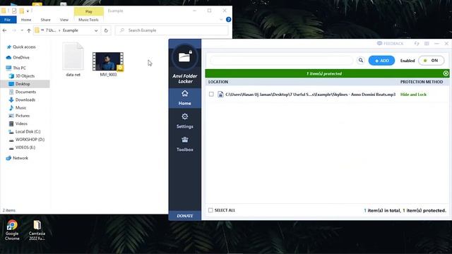Click the FEEDBACK speech bubble link
The width and height of the screenshot is (452, 254).
[x=390, y=44]
